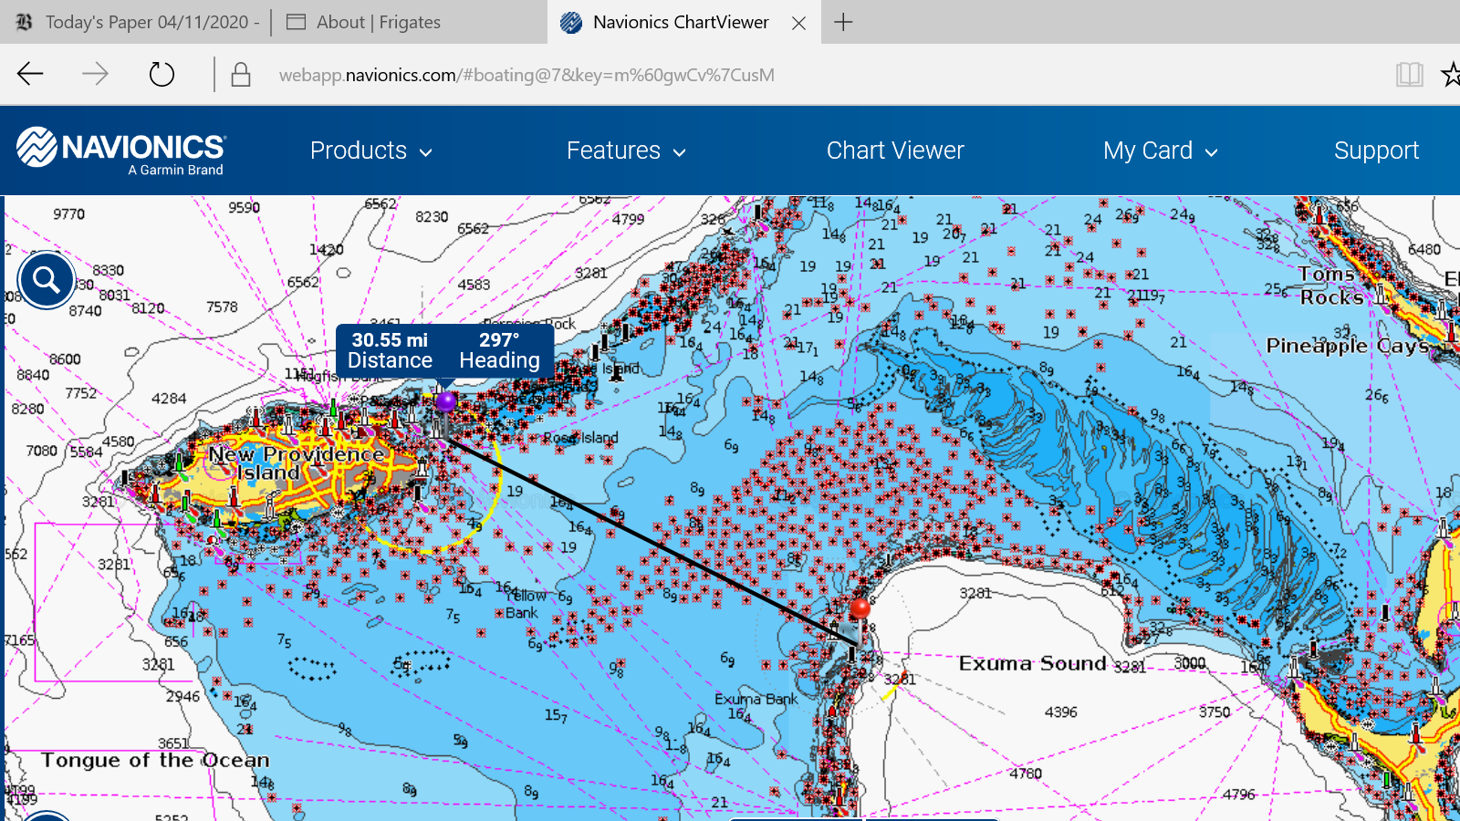Click the 9770 depth sounding

click(x=68, y=214)
